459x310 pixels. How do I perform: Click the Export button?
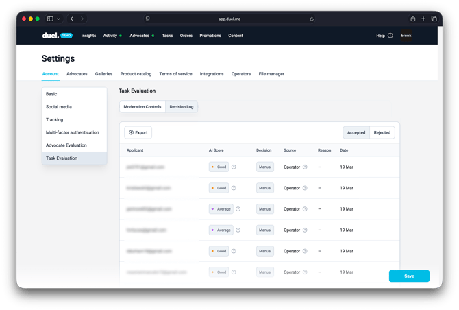[x=138, y=132]
